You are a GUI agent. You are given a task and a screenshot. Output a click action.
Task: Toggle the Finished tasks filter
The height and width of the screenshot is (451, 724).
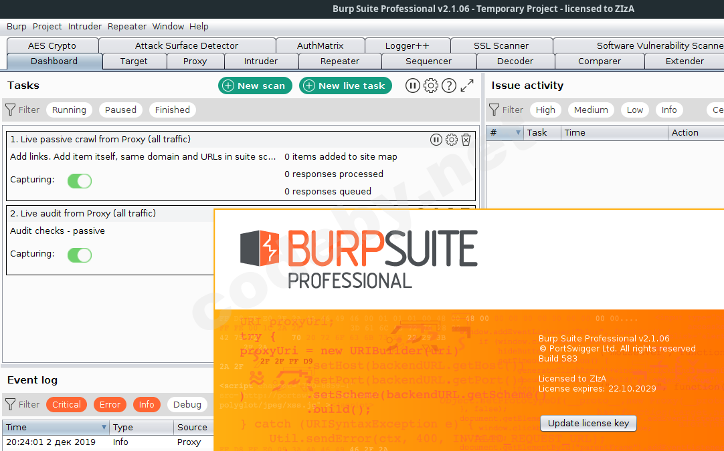(173, 110)
